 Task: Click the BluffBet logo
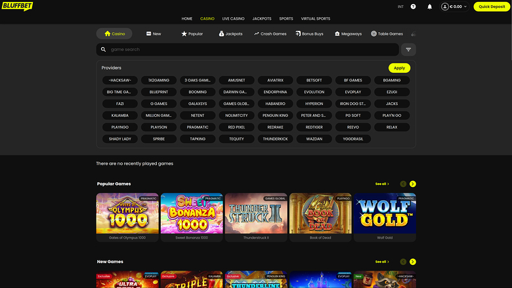(x=17, y=6)
